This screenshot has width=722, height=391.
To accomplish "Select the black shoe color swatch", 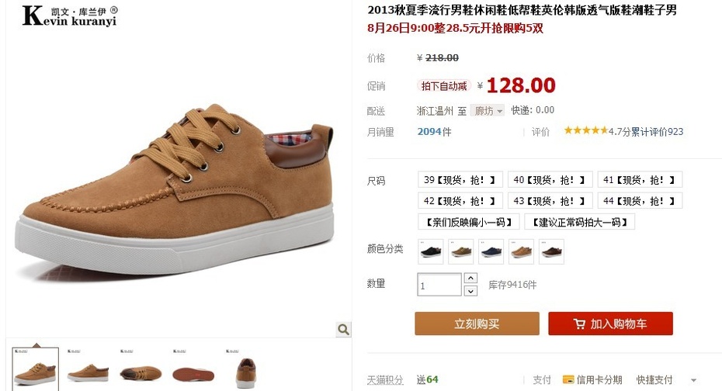I will 431,251.
